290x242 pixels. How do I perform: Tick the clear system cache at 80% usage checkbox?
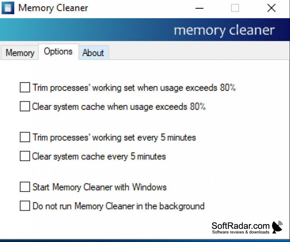[x=25, y=106]
